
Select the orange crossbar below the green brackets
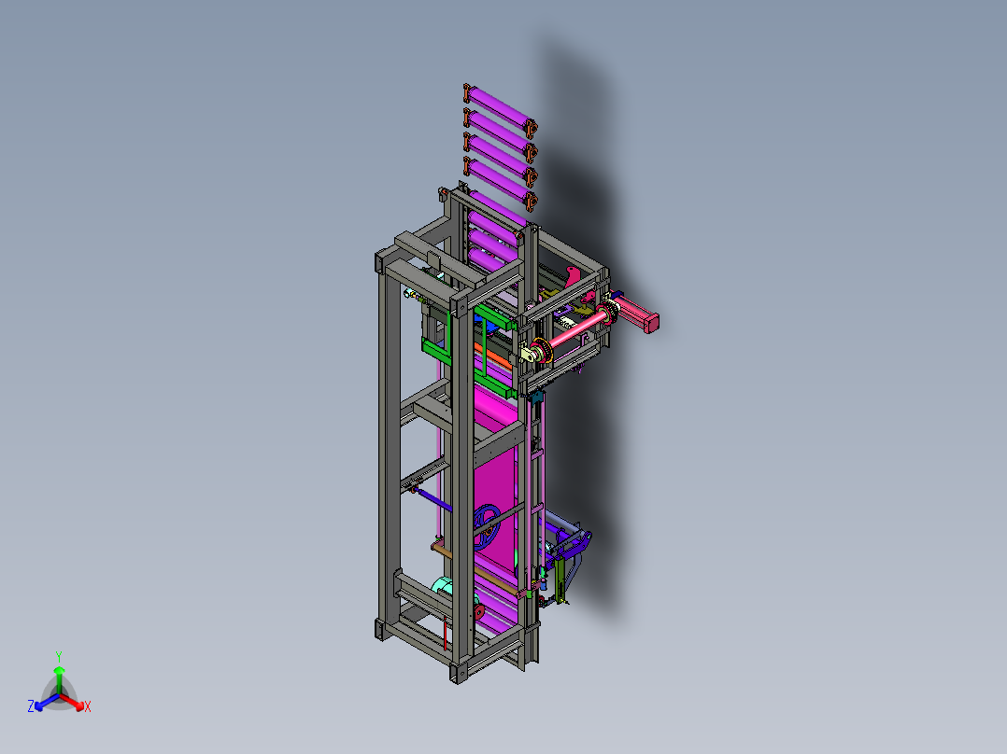click(494, 356)
